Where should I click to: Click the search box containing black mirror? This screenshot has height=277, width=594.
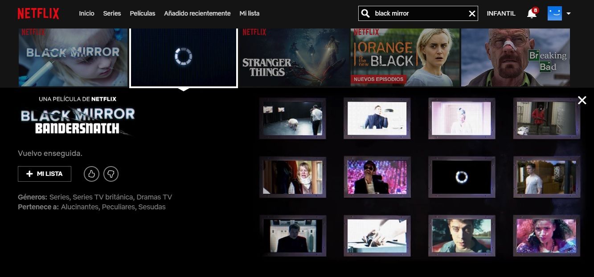[418, 13]
